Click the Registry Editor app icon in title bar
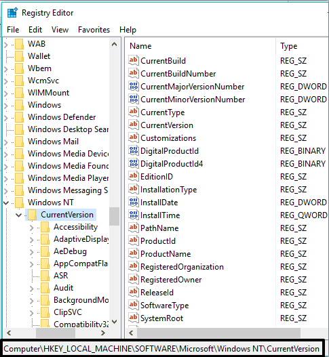329x357 pixels. click(12, 12)
